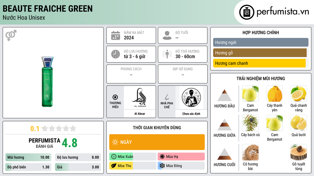Click the Độ lưu hương 0.00 score bar
Image resolution: width=314 pixels, height=176 pixels.
point(78,157)
